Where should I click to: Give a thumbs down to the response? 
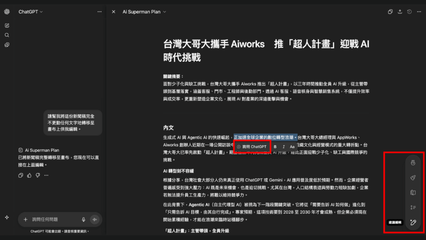tap(37, 175)
